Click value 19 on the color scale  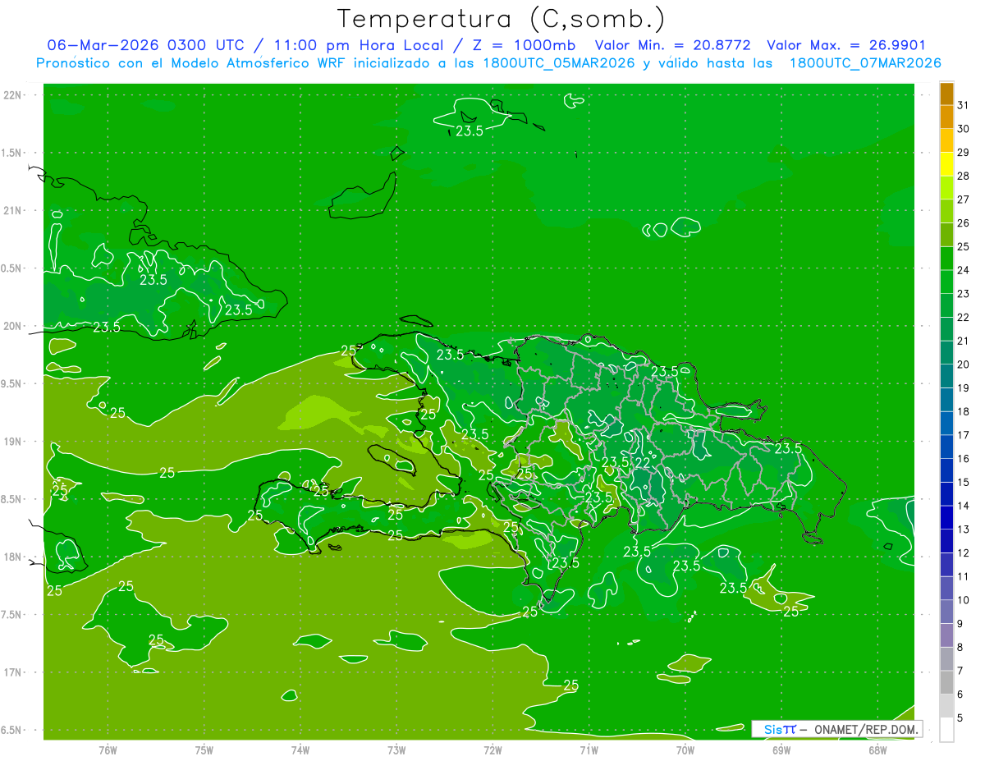coord(963,388)
